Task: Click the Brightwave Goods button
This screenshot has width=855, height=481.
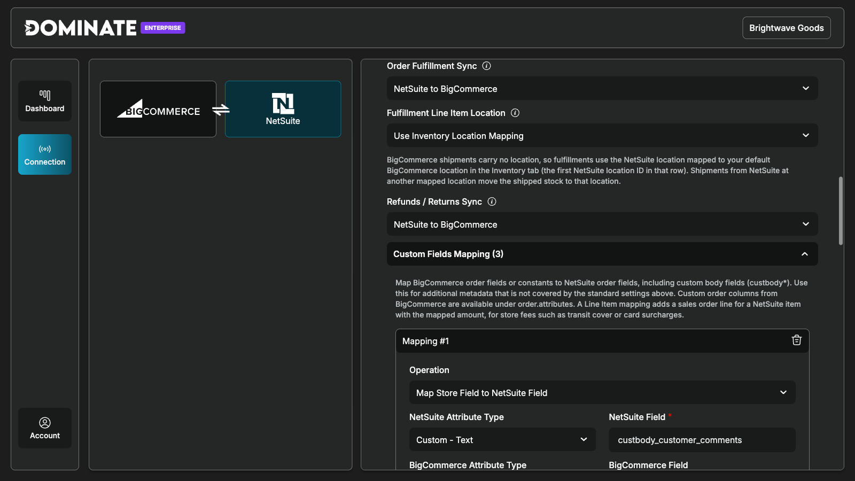Action: click(x=787, y=28)
